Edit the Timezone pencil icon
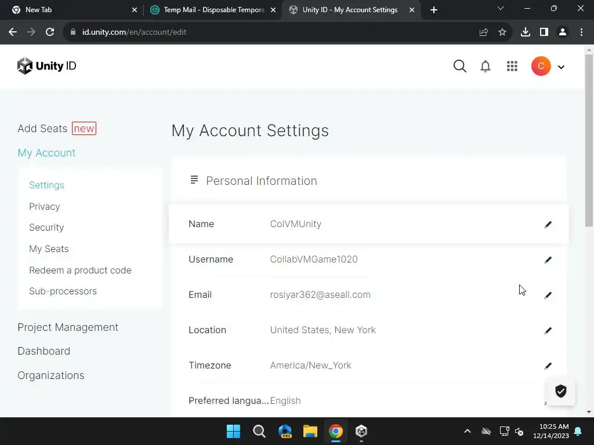This screenshot has height=445, width=594. pos(548,366)
